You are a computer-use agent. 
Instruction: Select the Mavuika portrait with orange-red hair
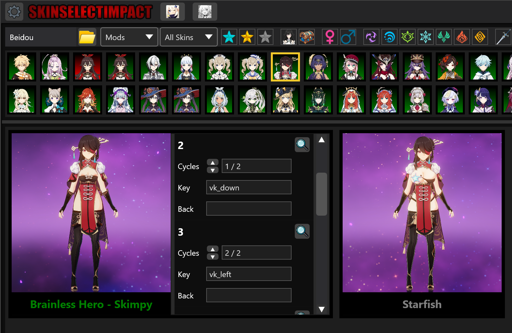coord(88,100)
